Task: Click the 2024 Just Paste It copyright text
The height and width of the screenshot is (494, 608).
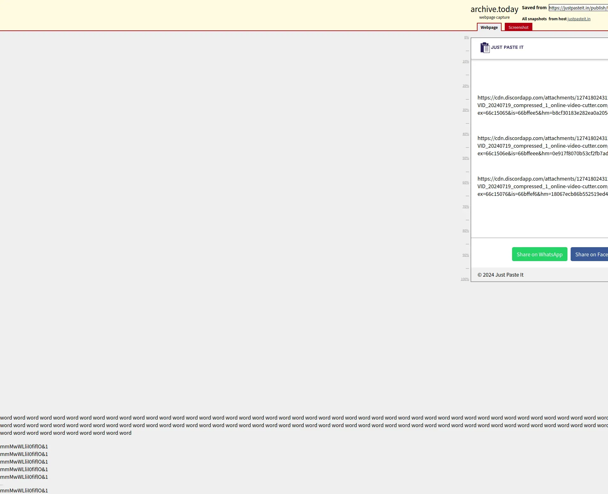Action: 500,275
